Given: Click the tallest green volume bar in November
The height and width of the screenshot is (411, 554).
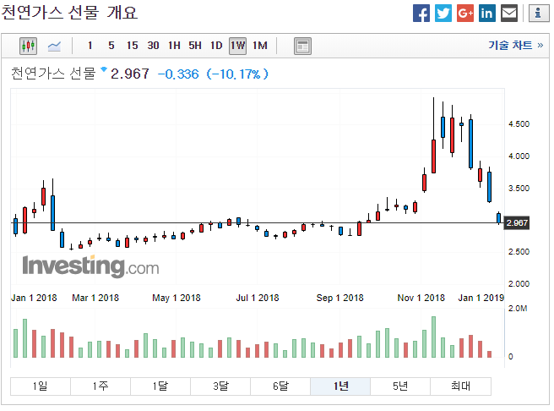Looking at the screenshot, I should point(433,337).
